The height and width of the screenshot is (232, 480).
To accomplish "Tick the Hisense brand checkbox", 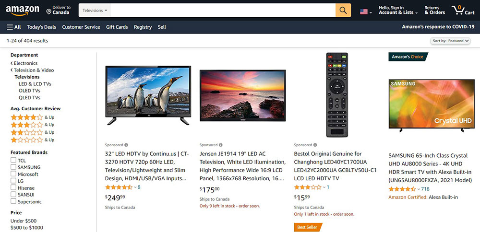I will point(13,187).
